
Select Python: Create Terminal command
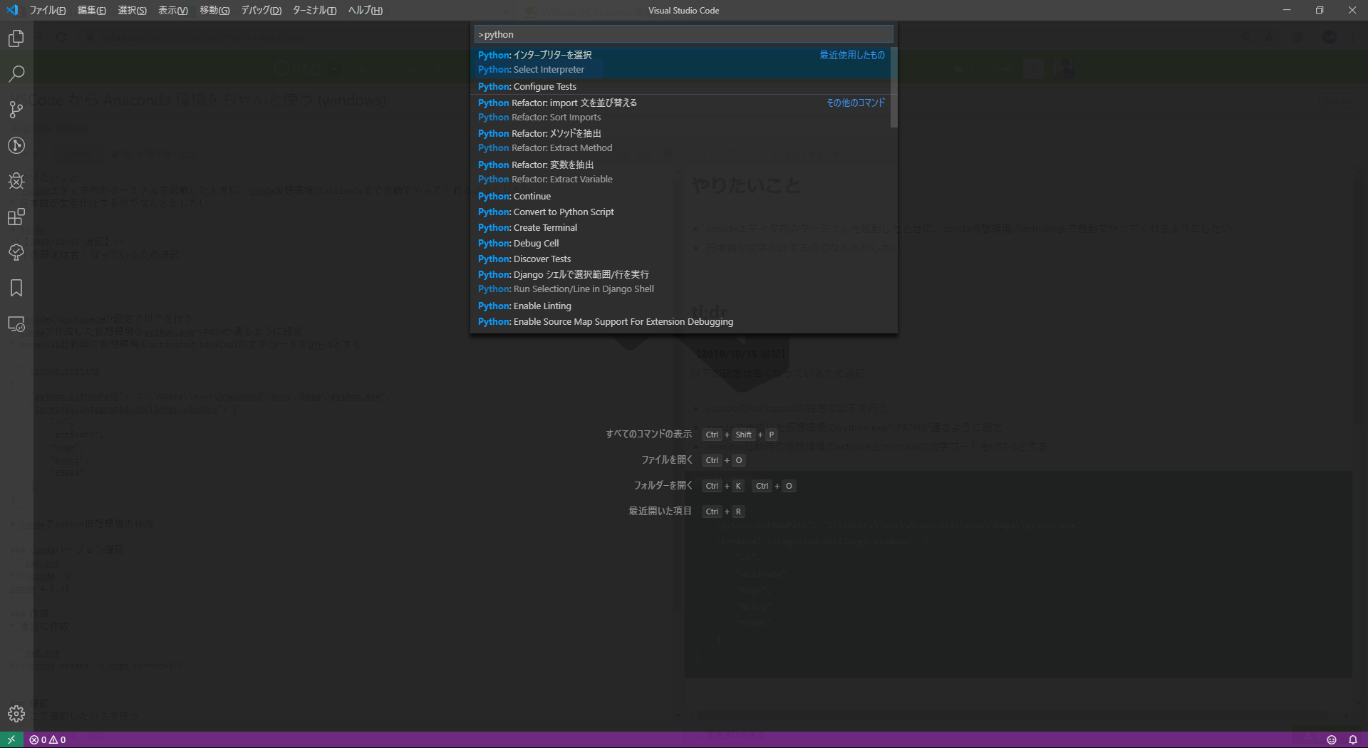(x=682, y=227)
